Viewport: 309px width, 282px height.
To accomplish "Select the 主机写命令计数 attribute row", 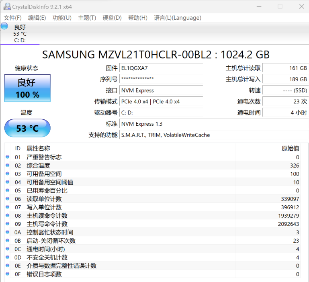I will click(152, 224).
